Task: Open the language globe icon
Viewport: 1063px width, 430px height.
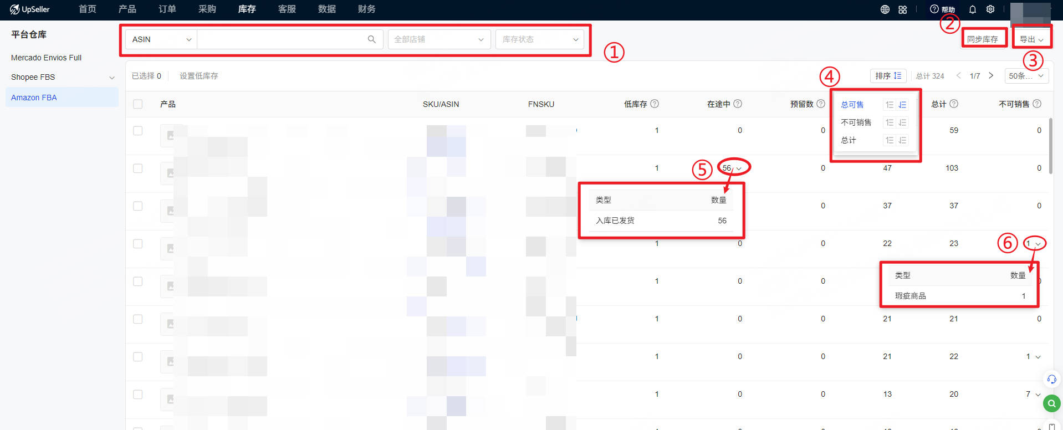Action: pyautogui.click(x=885, y=9)
